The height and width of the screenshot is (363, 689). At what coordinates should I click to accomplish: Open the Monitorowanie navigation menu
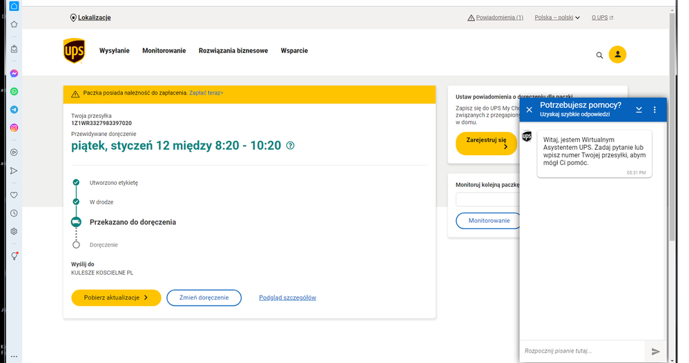pyautogui.click(x=164, y=51)
